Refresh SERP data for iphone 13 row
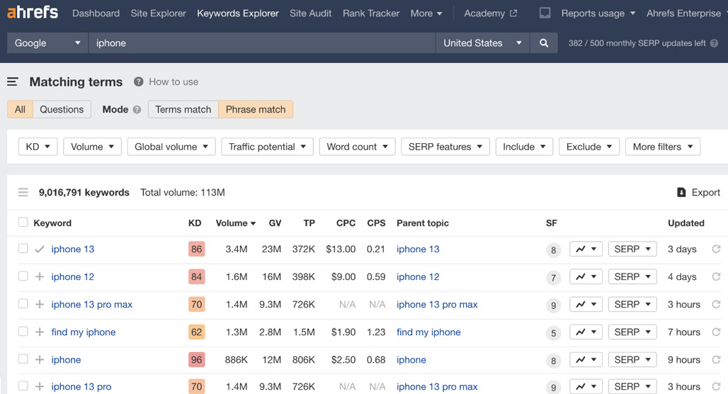The image size is (728, 394). [x=717, y=249]
